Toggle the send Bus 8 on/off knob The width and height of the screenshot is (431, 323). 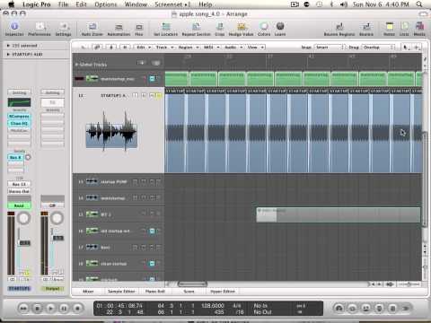point(28,157)
